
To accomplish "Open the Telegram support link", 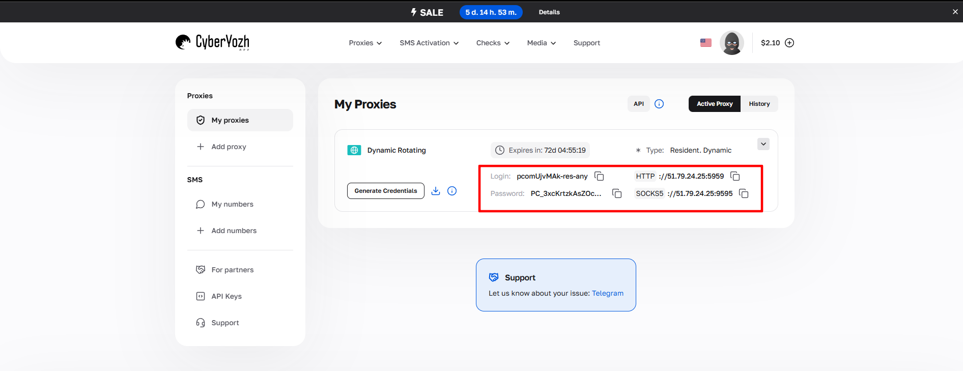I will point(607,293).
